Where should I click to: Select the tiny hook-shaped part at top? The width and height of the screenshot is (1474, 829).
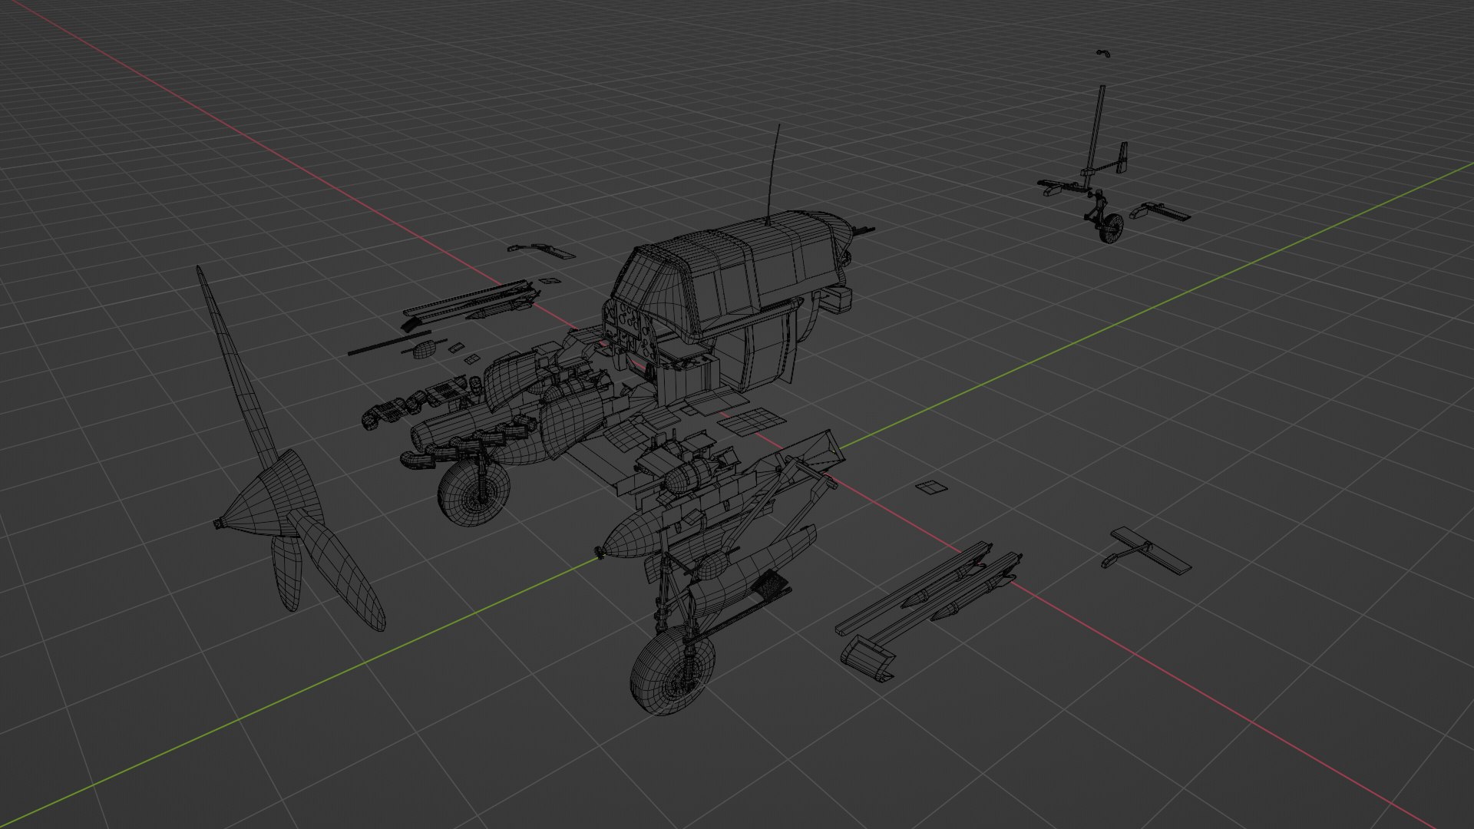[1103, 53]
